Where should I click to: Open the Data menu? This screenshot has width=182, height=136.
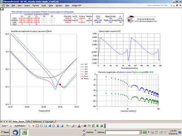51,6
